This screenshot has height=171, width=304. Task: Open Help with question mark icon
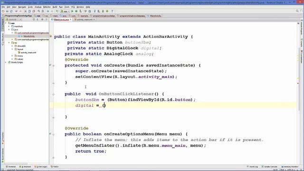coord(112,11)
